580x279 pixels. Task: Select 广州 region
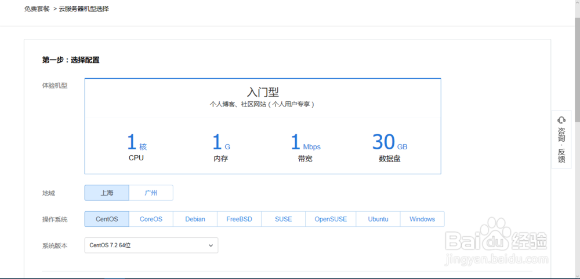[151, 193]
